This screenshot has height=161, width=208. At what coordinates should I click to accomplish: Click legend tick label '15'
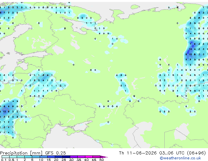tap(49, 160)
